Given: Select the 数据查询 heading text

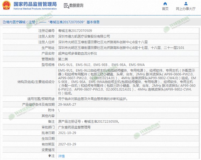Looking at the screenshot, I should click(76, 6).
